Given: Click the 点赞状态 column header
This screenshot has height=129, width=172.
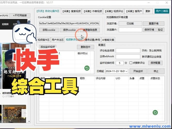Looking at the screenshot, I should pos(155,78).
